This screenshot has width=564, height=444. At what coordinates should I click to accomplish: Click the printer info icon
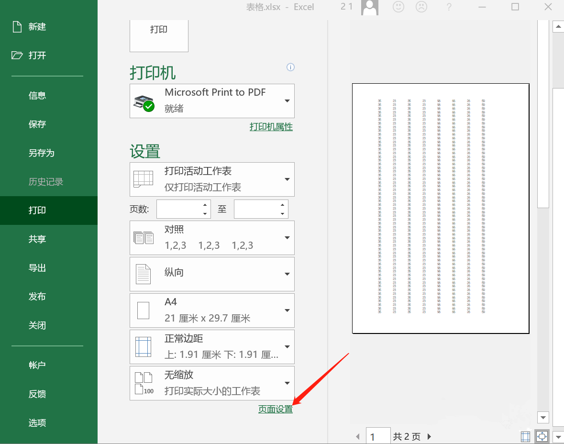[290, 67]
